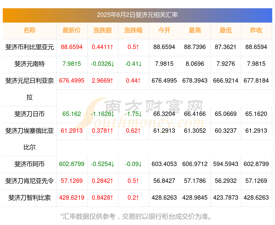Click low value 7.9276
This screenshot has width=275, height=225.
click(226, 64)
